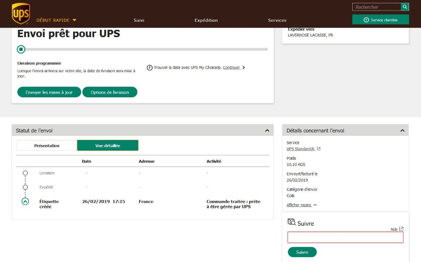This screenshot has width=421, height=262.
Task: Click the Date column header
Action: click(86, 161)
